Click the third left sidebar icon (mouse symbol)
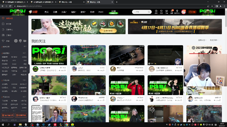 click(x=3, y=30)
